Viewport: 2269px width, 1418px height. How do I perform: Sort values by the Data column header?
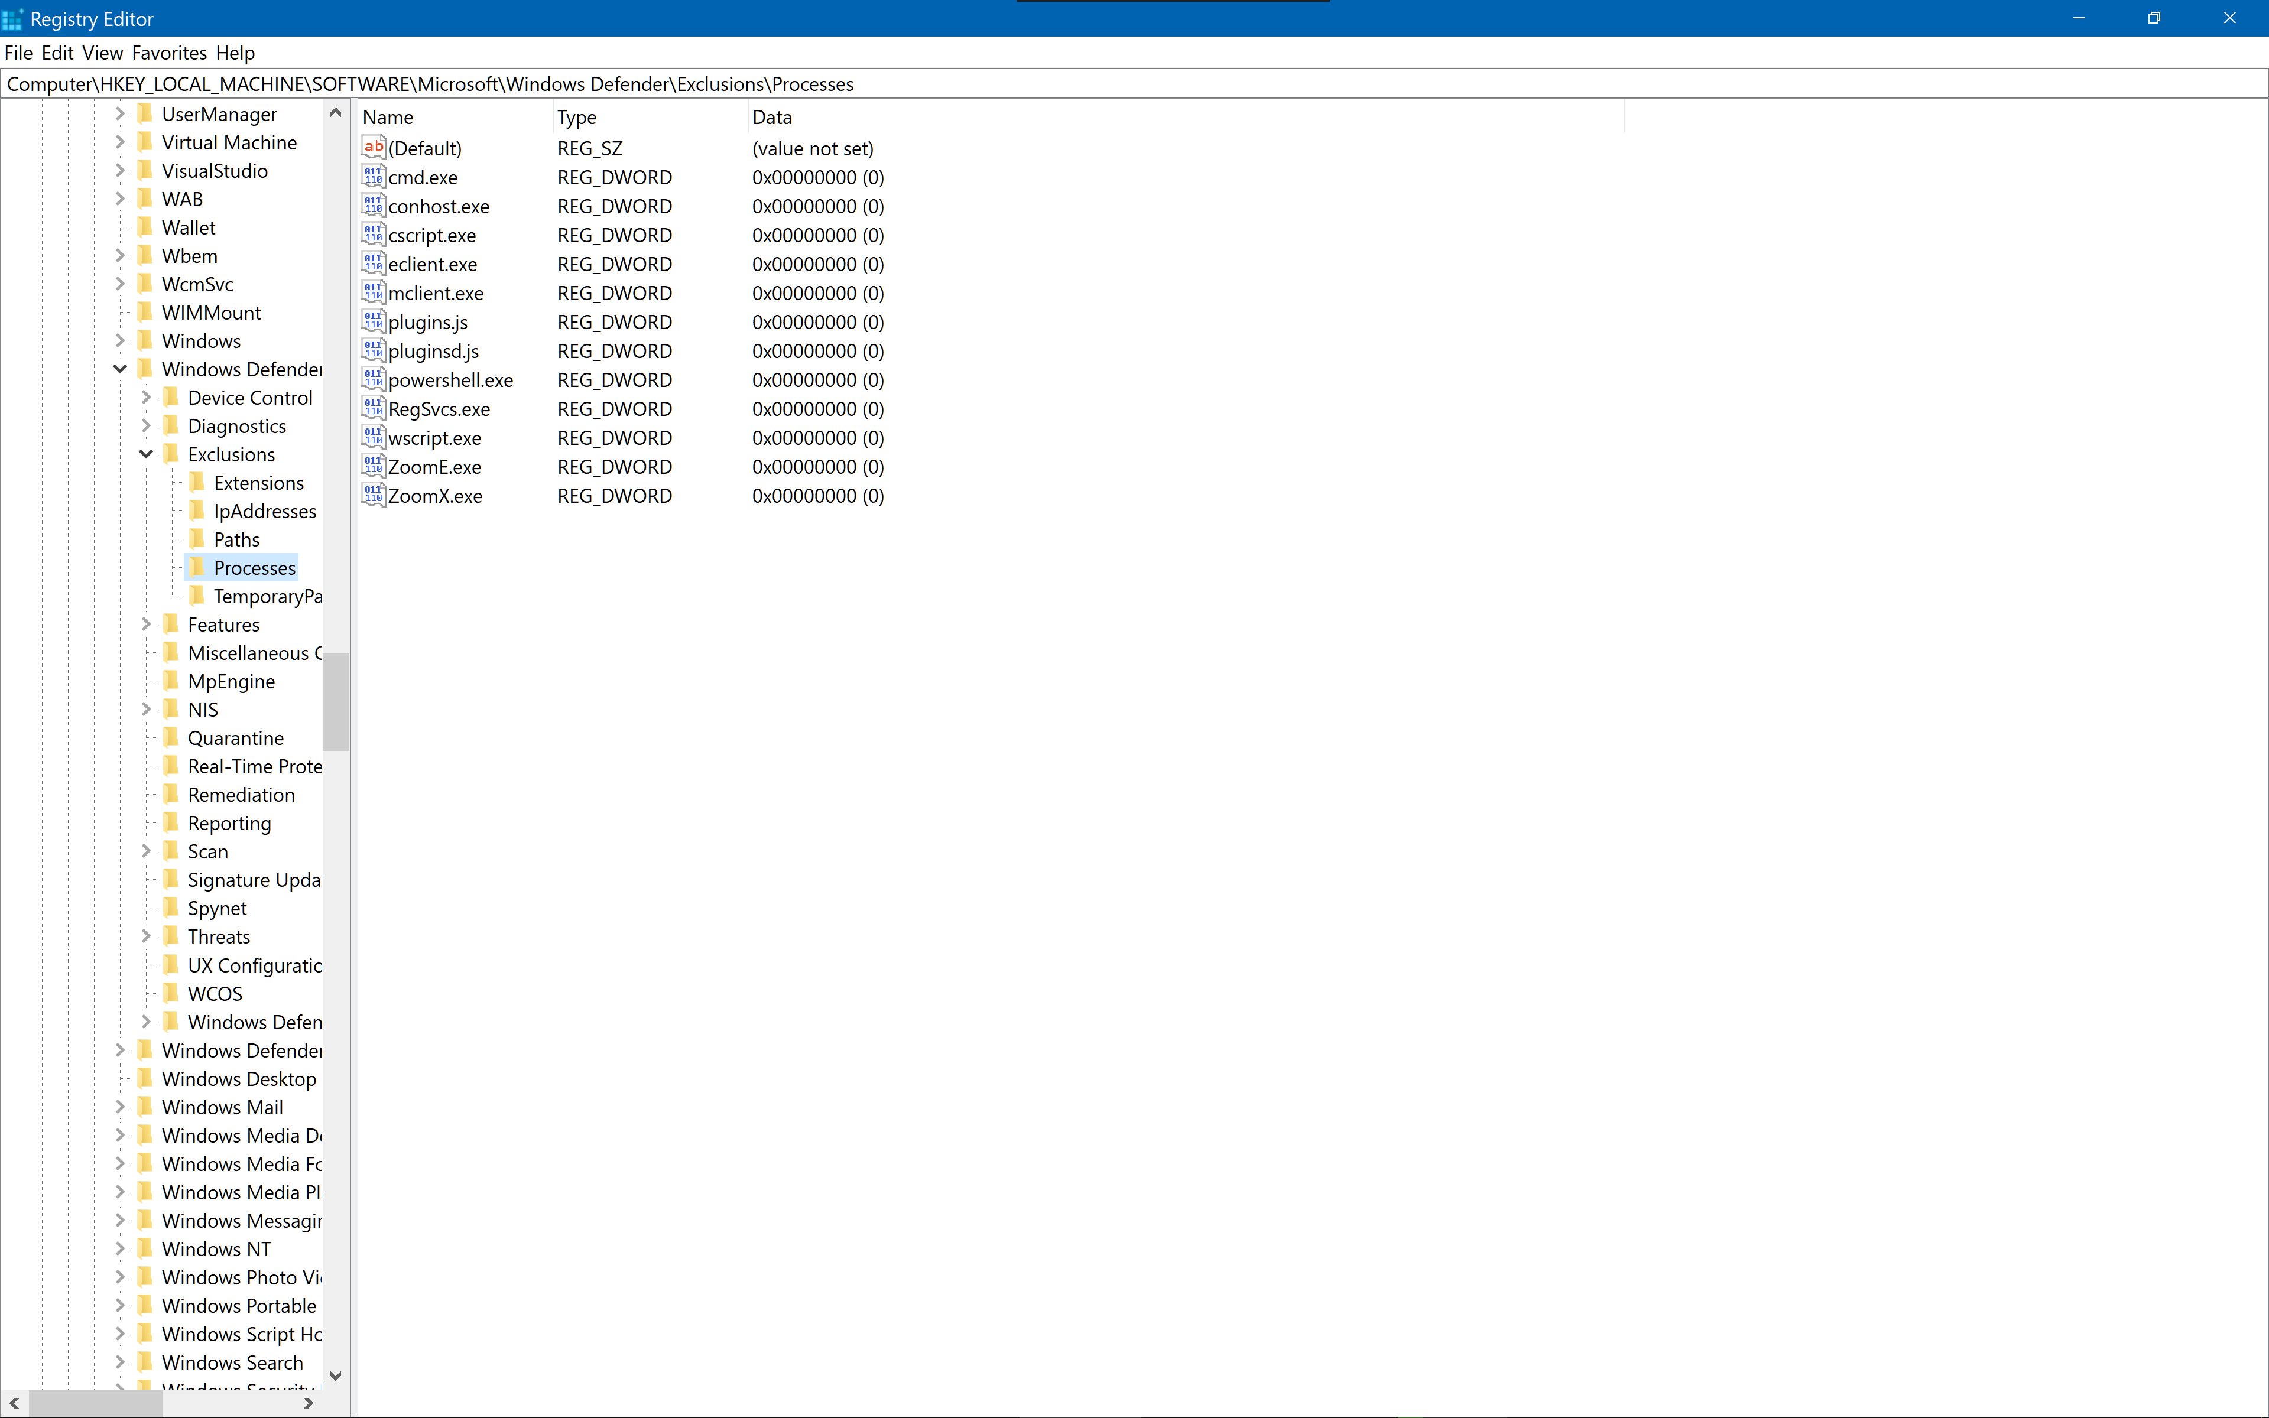(1186, 117)
